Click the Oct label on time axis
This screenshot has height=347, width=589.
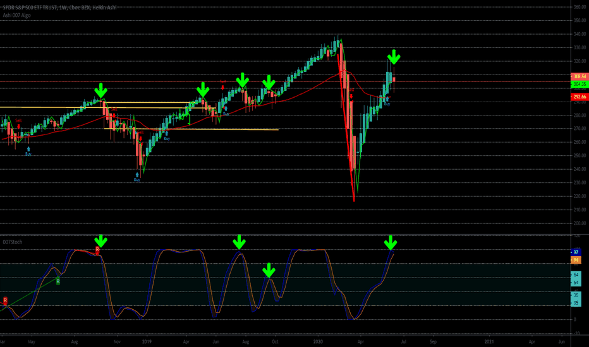pyautogui.click(x=275, y=342)
